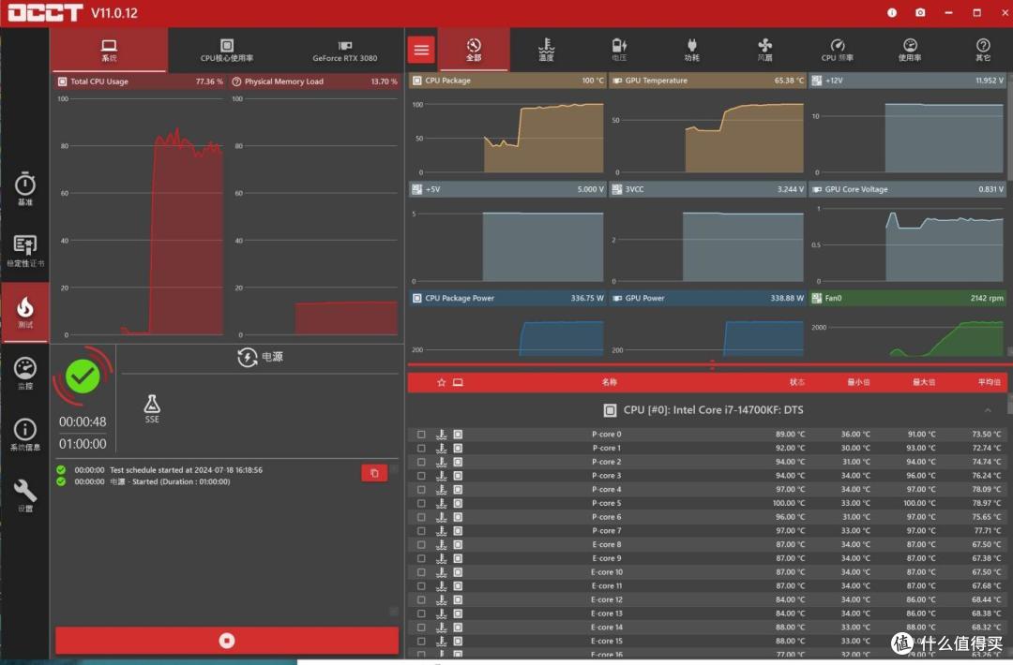
Task: Take a screenshot with camera icon
Action: 920,12
